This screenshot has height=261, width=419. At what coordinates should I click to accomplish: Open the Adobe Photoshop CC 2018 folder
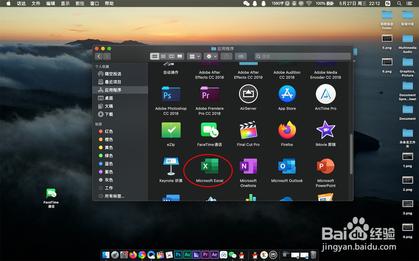[171, 94]
